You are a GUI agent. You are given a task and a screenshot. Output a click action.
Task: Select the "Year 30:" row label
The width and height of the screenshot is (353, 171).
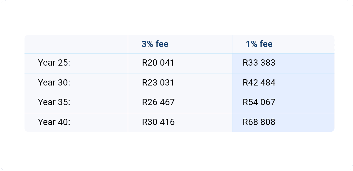[x=54, y=83]
